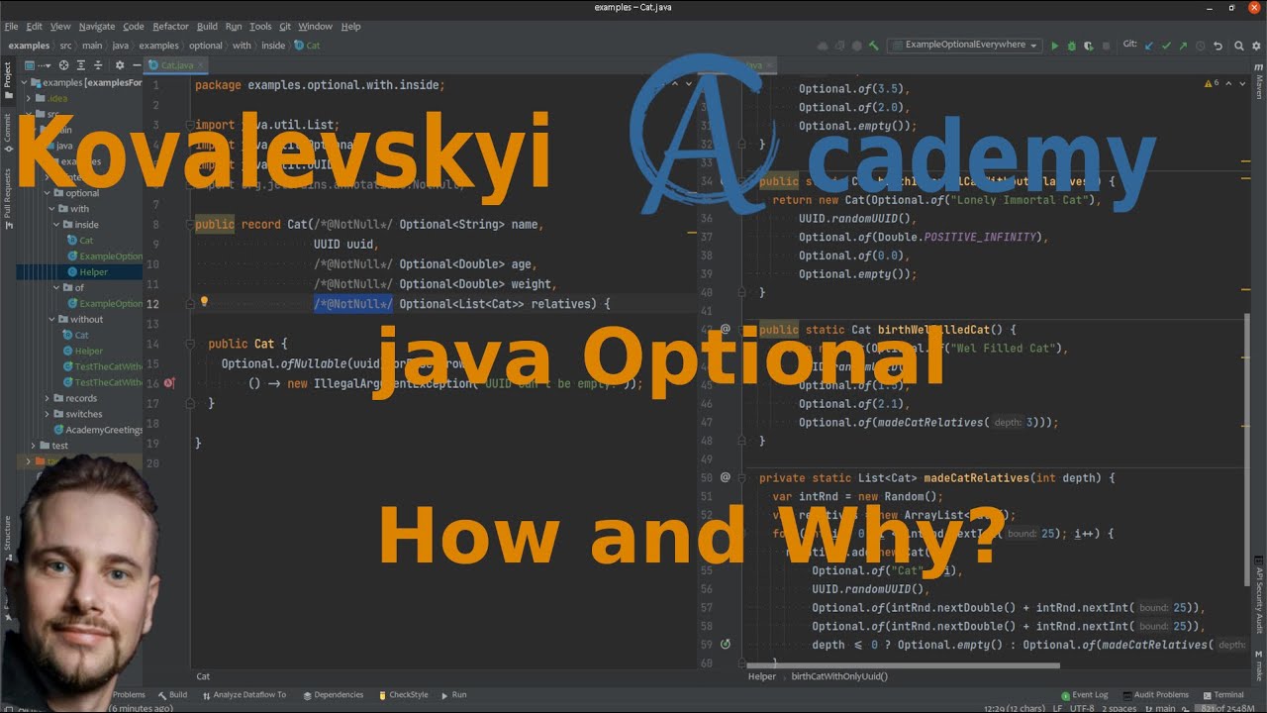Run with coverage icon in toolbar
Image resolution: width=1267 pixels, height=713 pixels.
(1088, 46)
